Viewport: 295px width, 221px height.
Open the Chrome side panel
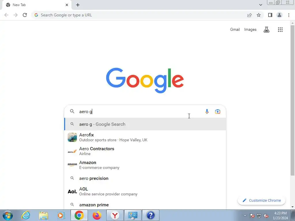click(270, 15)
